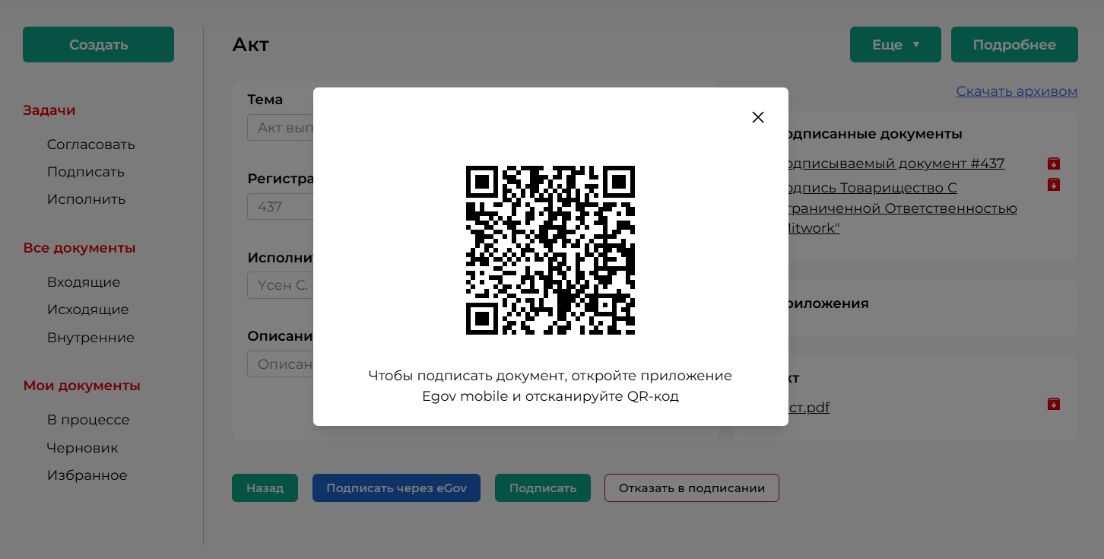Open Подписать tasks in sidebar
This screenshot has width=1104, height=559.
pos(86,172)
